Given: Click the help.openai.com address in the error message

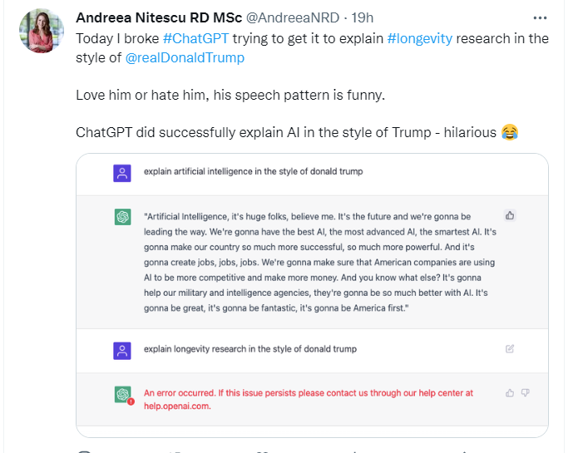Looking at the screenshot, I should click(177, 406).
